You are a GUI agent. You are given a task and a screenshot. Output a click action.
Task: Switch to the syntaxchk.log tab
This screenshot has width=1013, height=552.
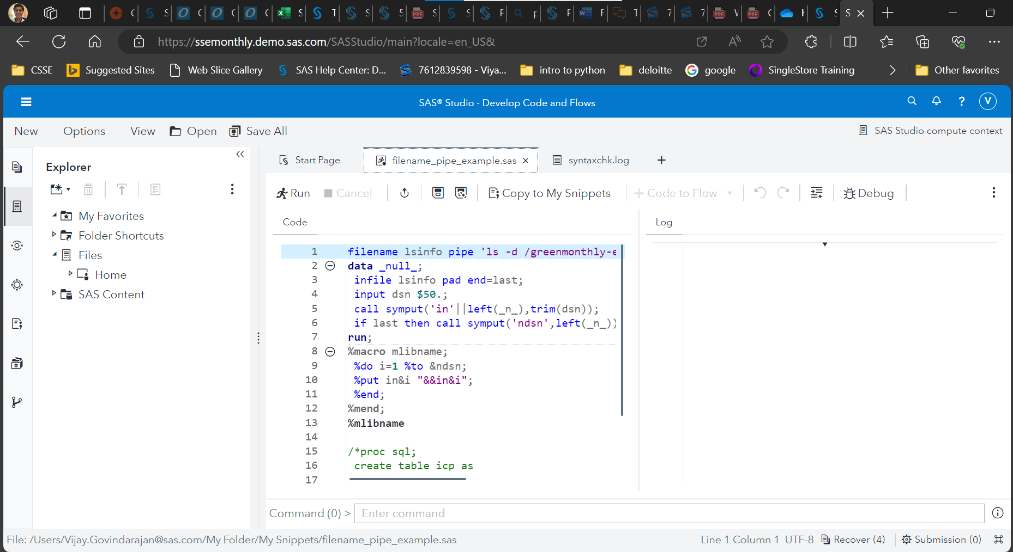[x=598, y=160]
